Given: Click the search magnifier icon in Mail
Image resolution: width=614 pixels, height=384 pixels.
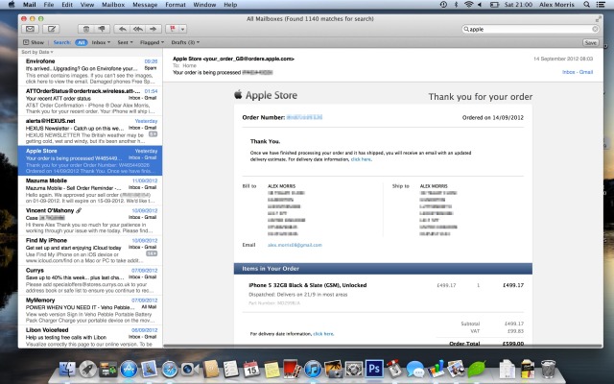Looking at the screenshot, I should point(466,29).
